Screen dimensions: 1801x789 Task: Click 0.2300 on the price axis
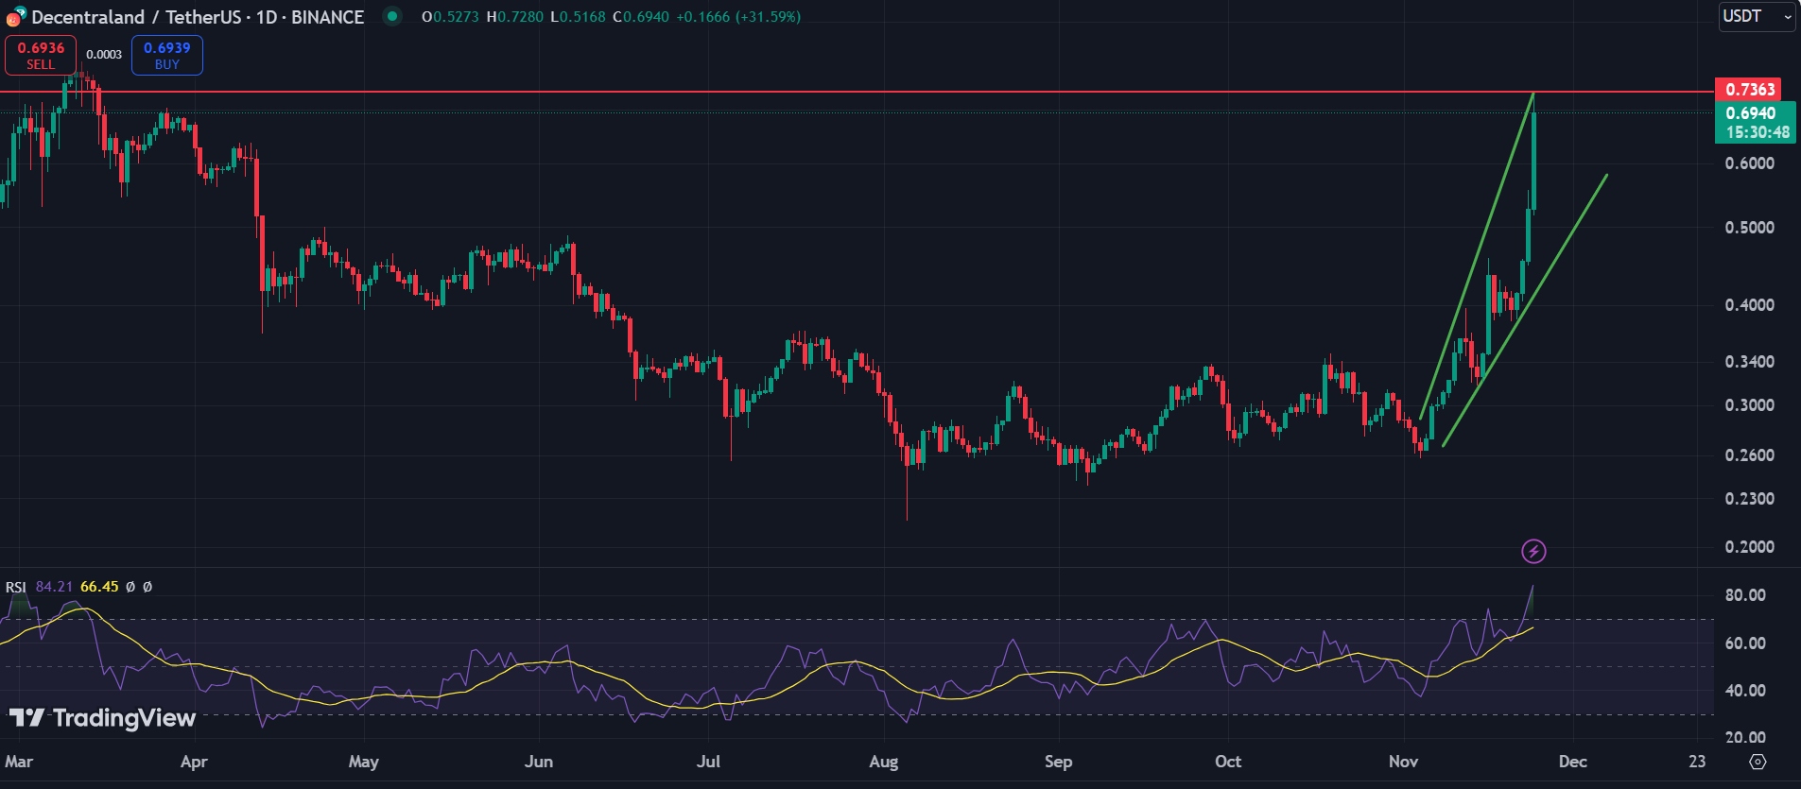point(1750,499)
